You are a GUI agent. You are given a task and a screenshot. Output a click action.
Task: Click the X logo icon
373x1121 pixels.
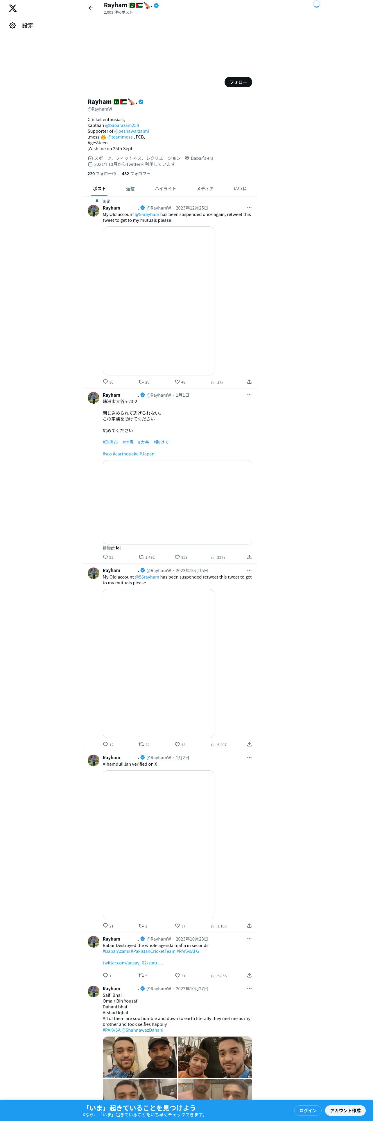tap(12, 8)
